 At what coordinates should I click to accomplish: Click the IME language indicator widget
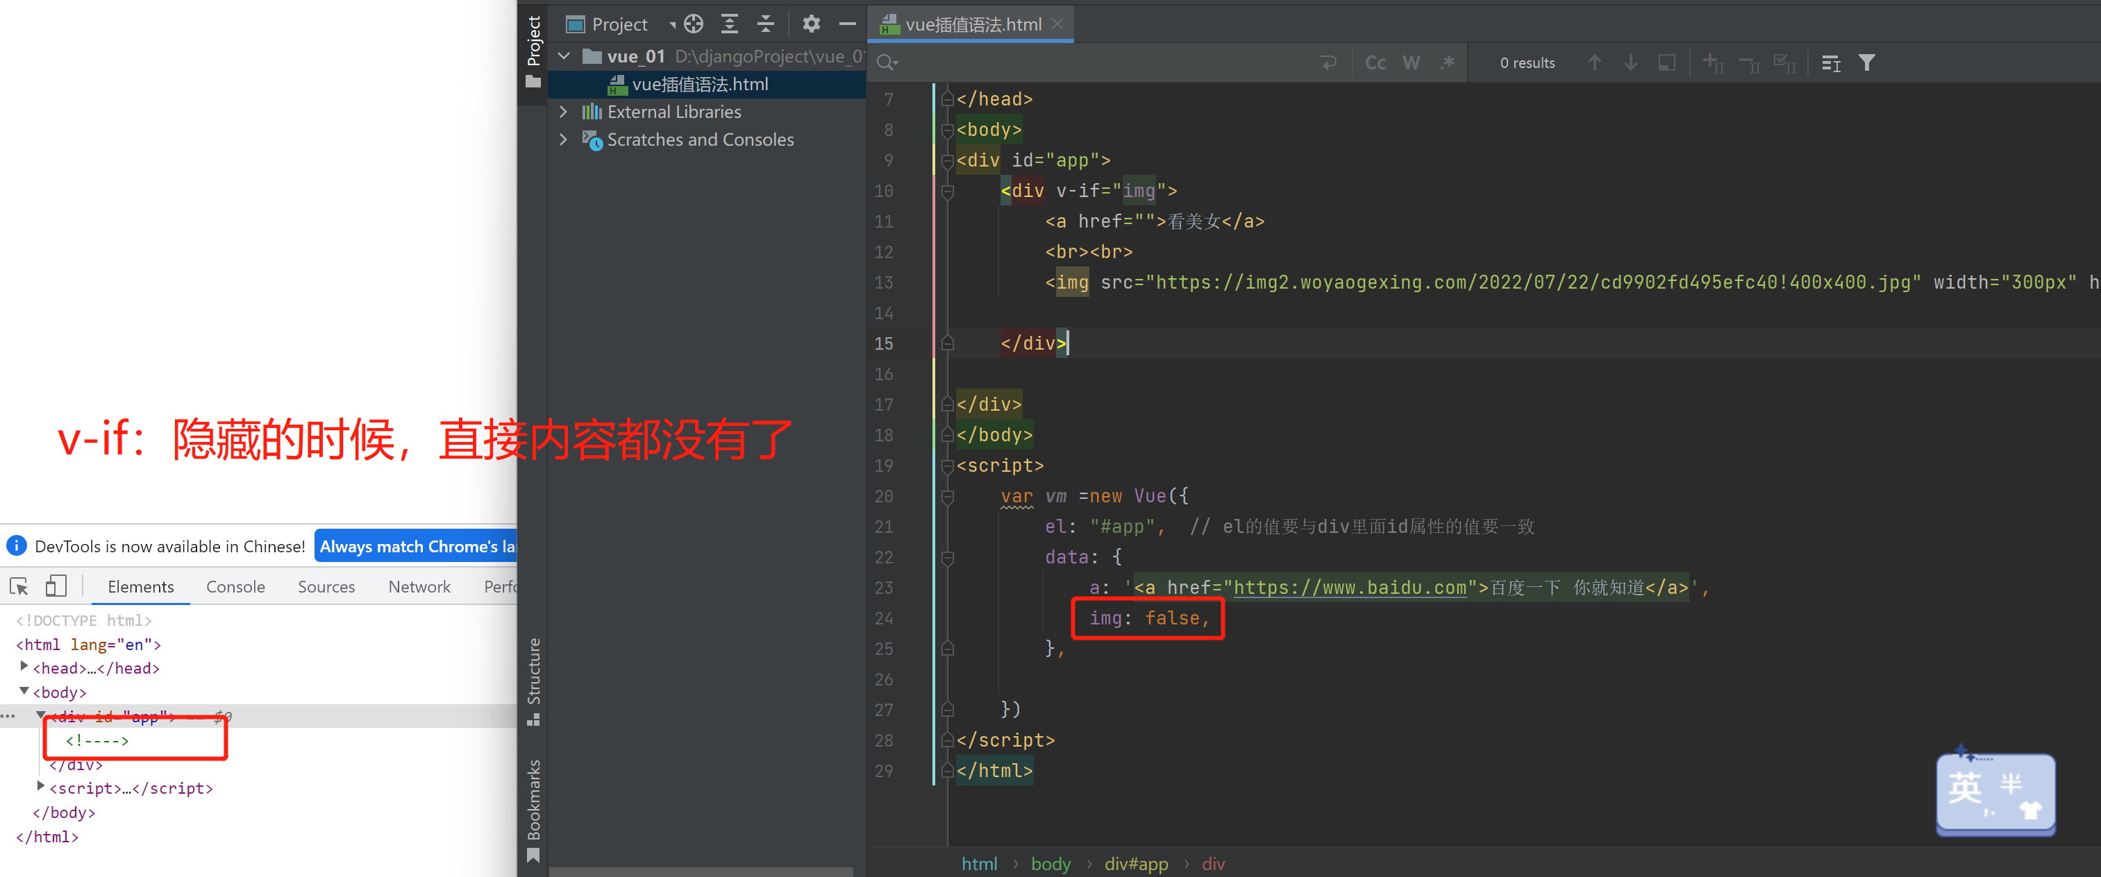[1995, 794]
